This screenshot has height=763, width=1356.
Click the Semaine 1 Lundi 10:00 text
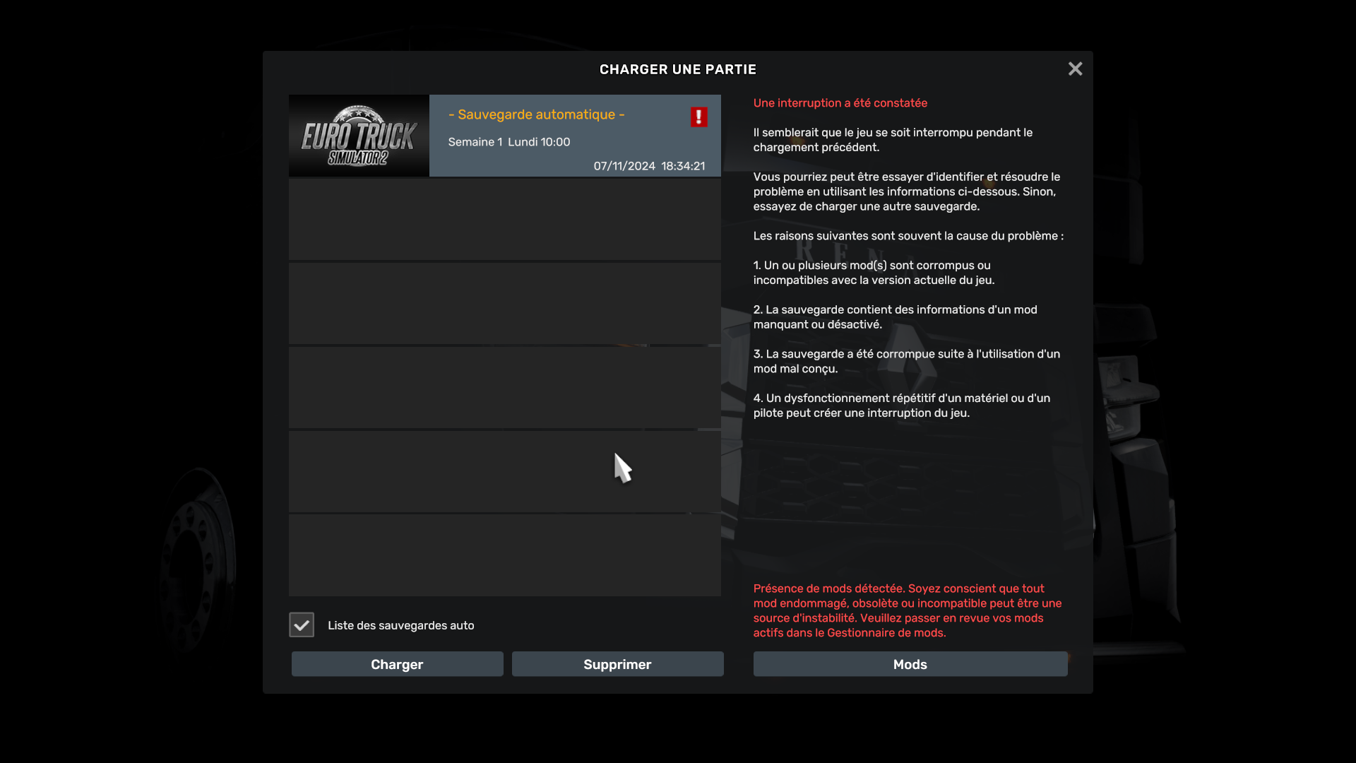point(509,142)
